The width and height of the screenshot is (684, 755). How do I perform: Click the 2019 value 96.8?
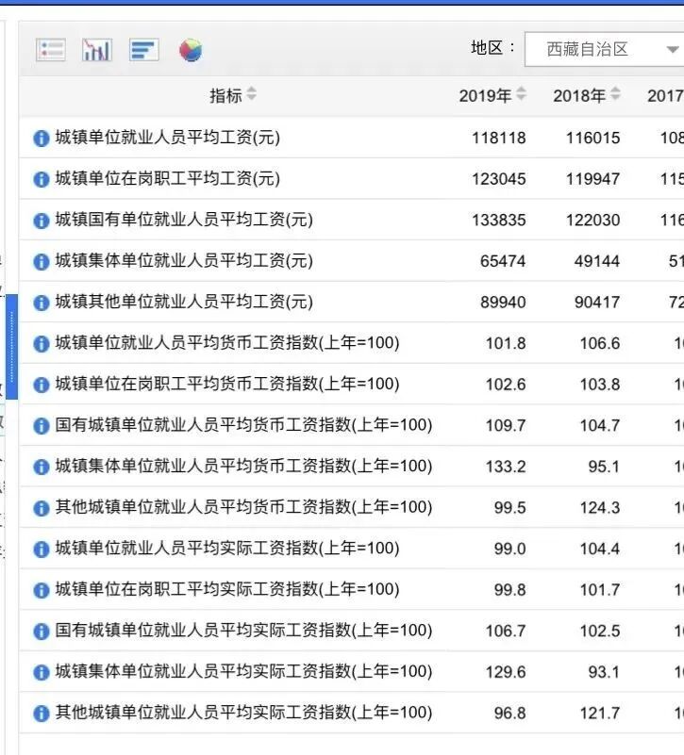[x=510, y=714]
